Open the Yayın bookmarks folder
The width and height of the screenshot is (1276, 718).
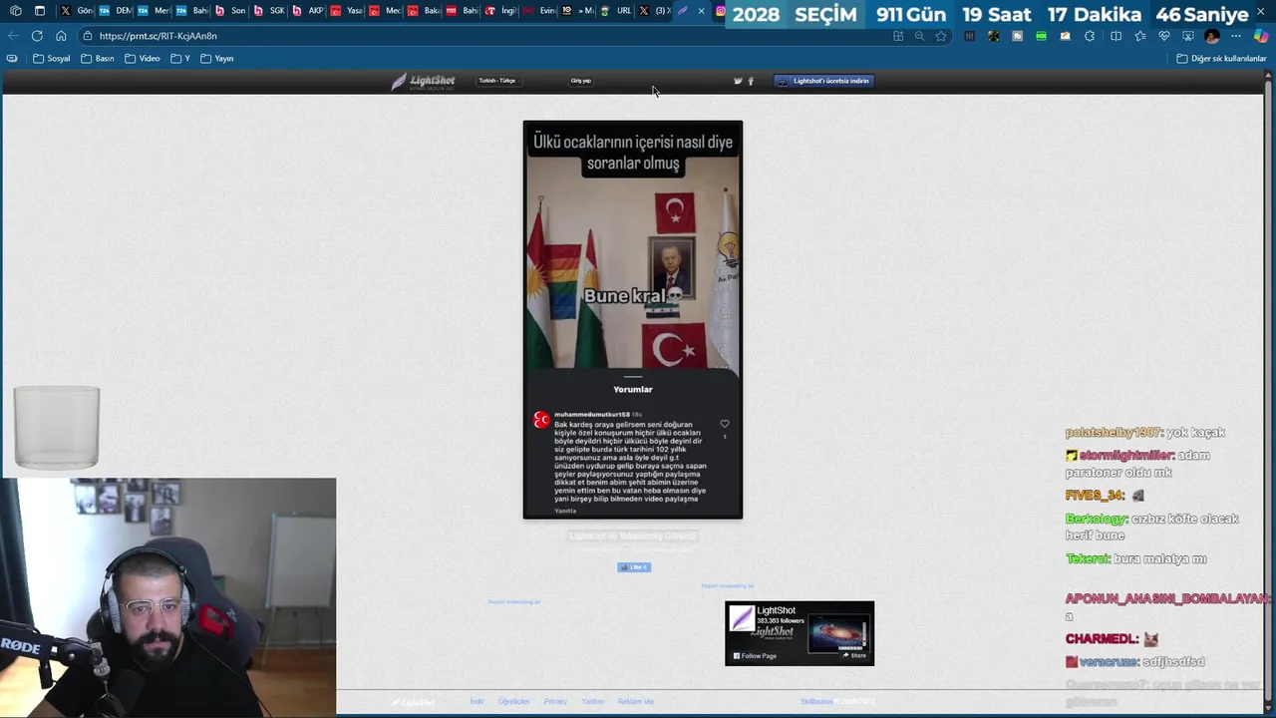click(x=217, y=59)
